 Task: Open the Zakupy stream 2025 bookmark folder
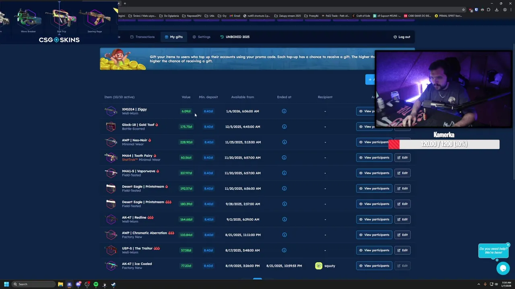(287, 16)
